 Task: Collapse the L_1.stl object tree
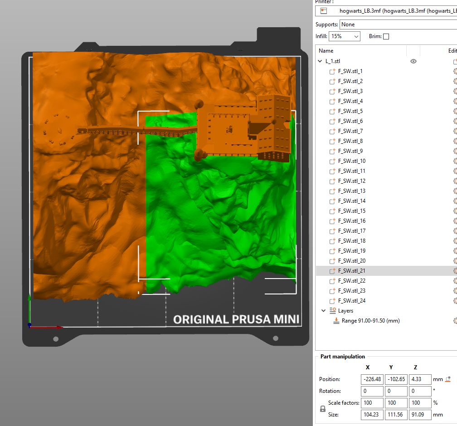coord(320,61)
